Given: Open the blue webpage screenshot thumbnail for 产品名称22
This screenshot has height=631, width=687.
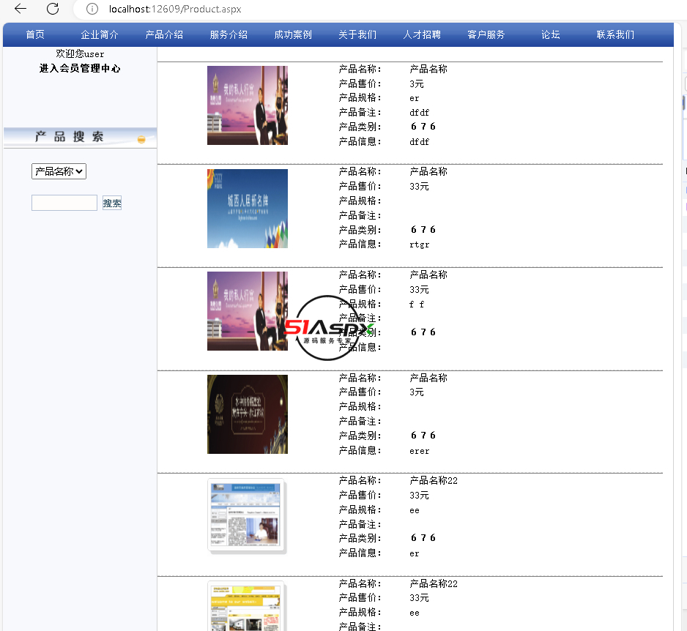Looking at the screenshot, I should (x=248, y=517).
